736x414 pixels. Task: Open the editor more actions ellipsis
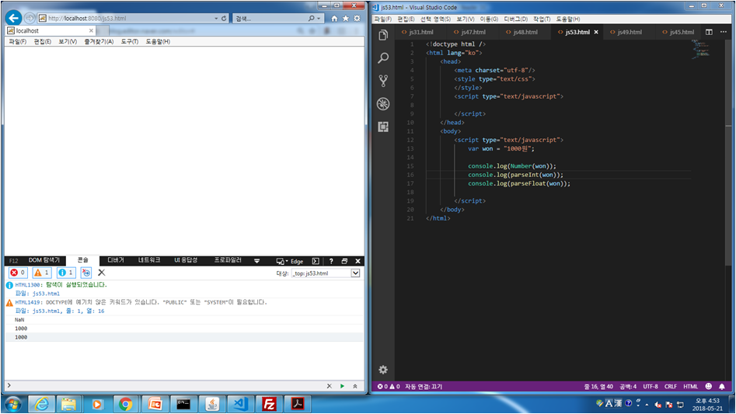tap(724, 32)
